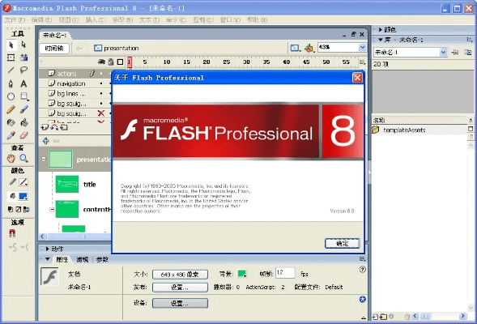Open the Edit Scene icon menu
Image resolution: width=477 pixels, height=324 pixels.
[x=295, y=48]
